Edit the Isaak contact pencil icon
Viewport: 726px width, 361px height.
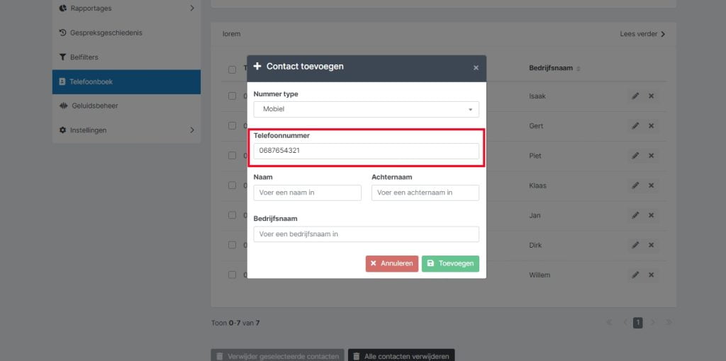click(x=635, y=96)
